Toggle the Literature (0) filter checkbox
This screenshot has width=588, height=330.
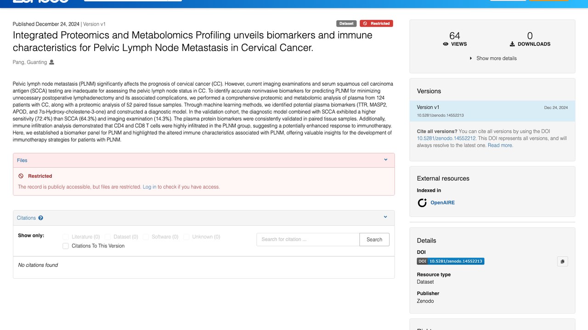(x=66, y=237)
